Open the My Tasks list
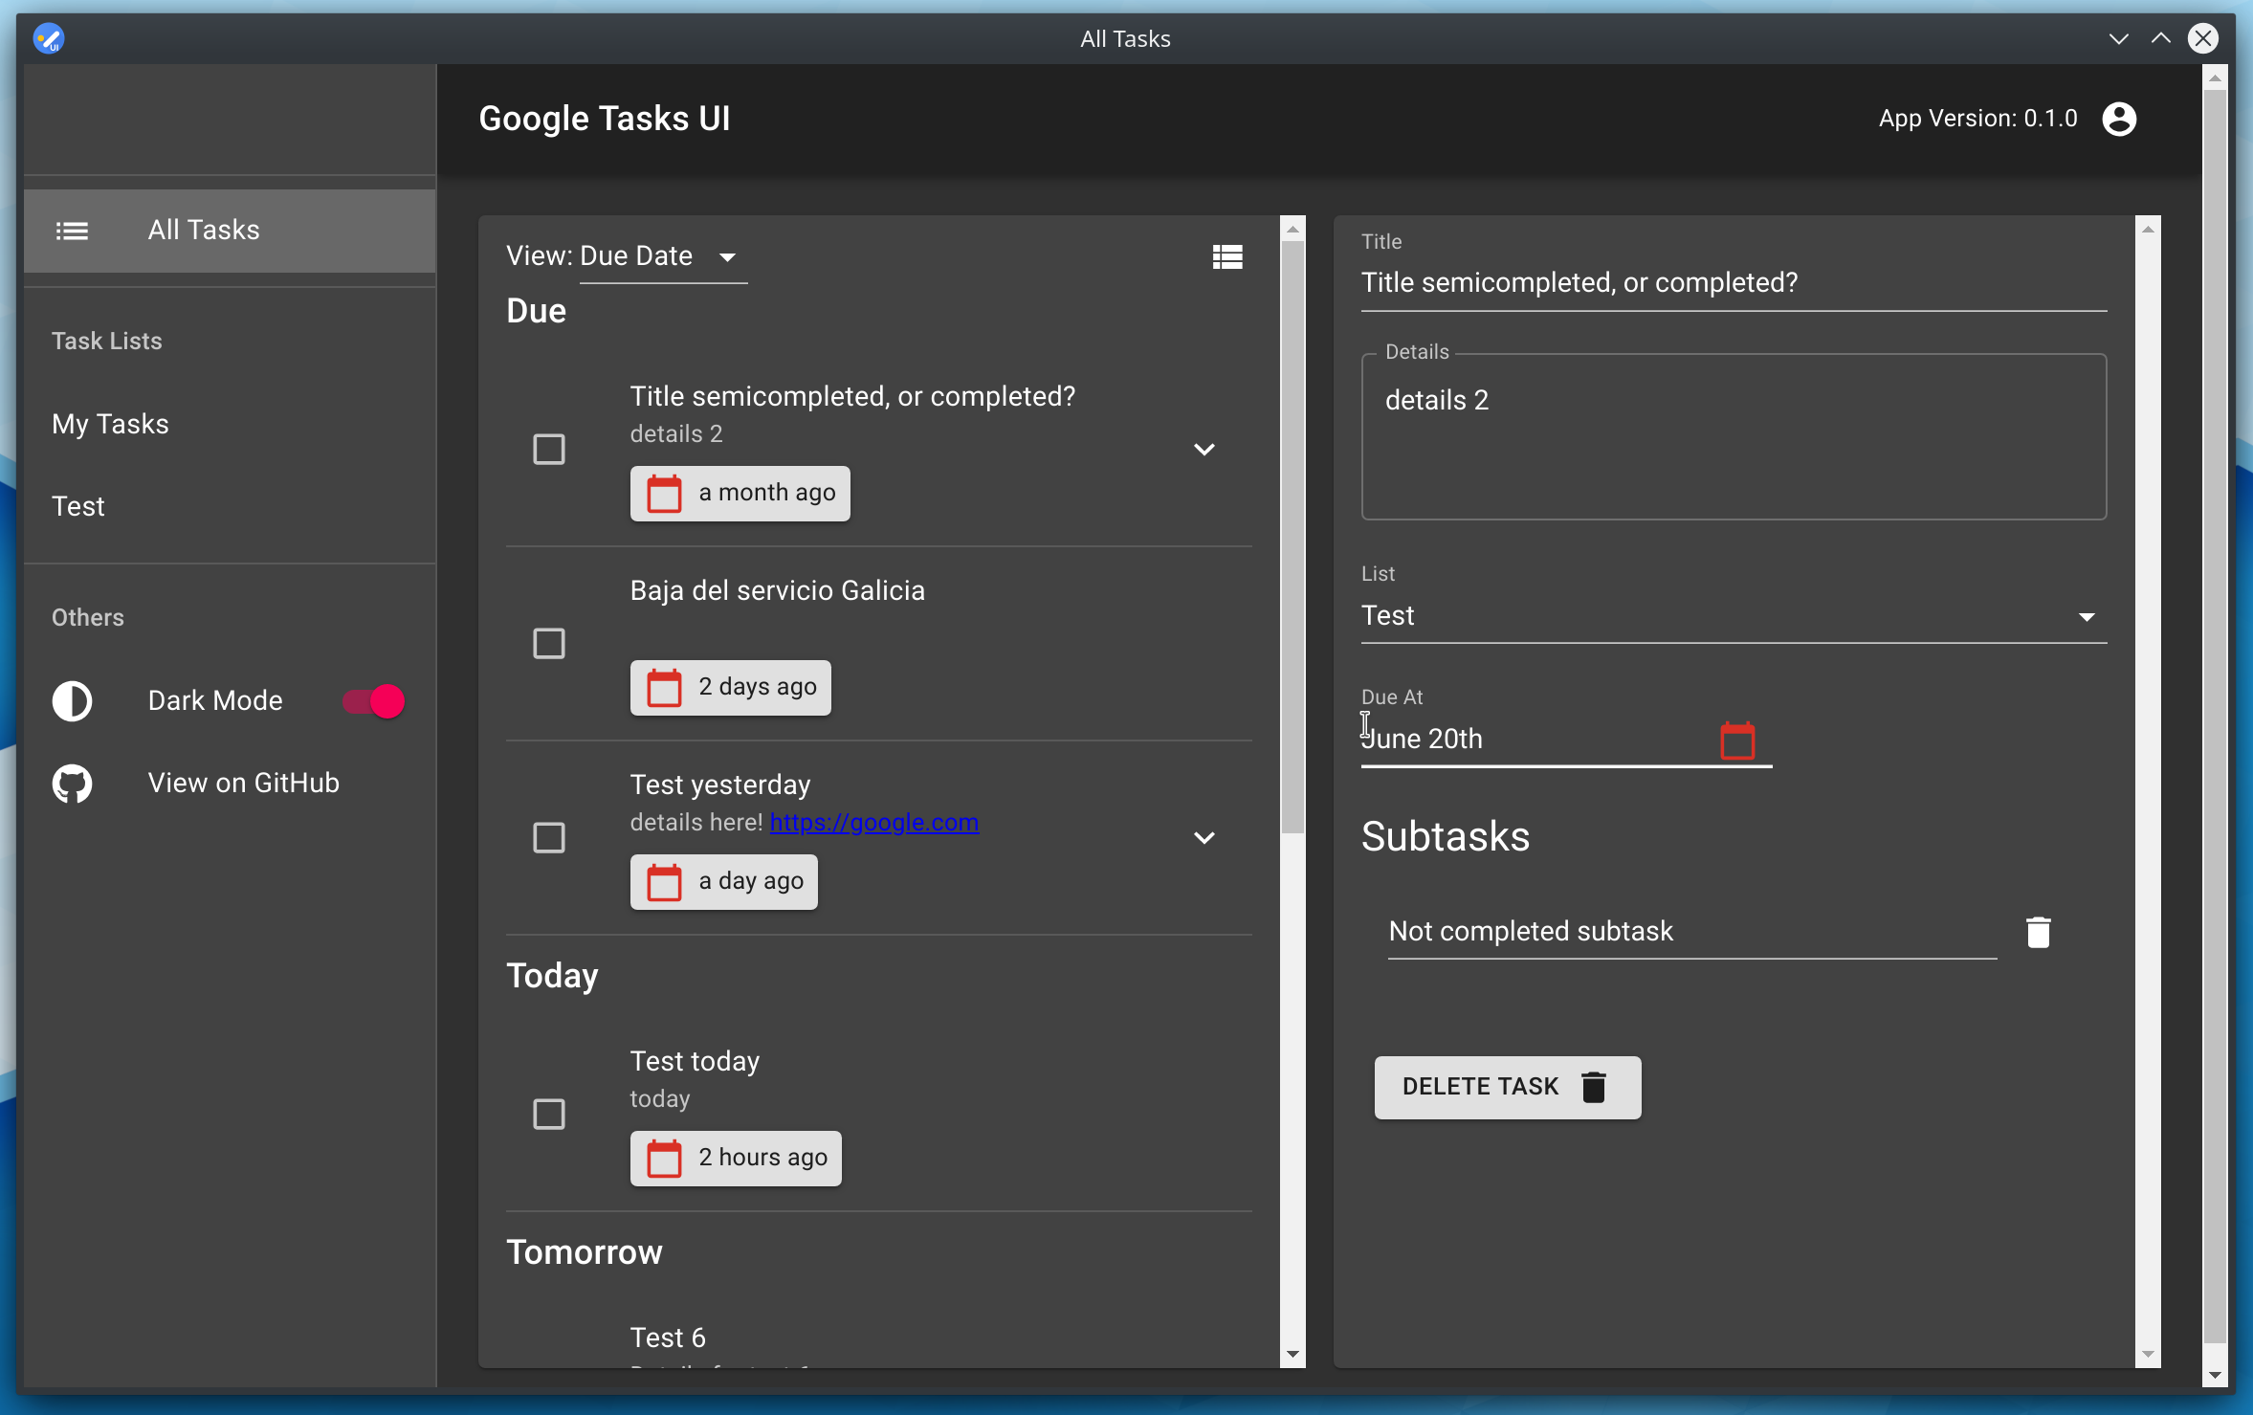The image size is (2253, 1415). tap(230, 424)
